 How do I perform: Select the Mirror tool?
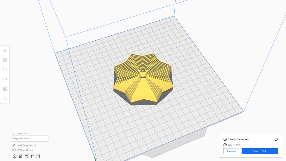(x=5, y=79)
